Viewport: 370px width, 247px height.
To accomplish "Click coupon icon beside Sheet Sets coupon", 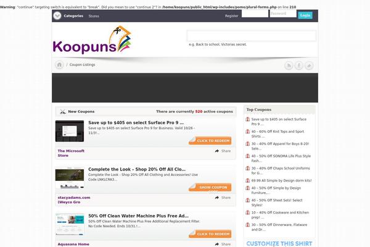I will [247, 200].
